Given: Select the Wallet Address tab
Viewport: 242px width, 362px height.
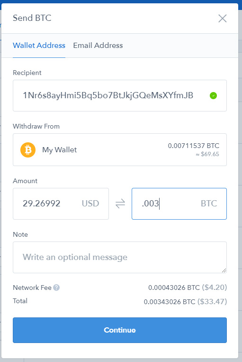Looking at the screenshot, I should click(39, 46).
